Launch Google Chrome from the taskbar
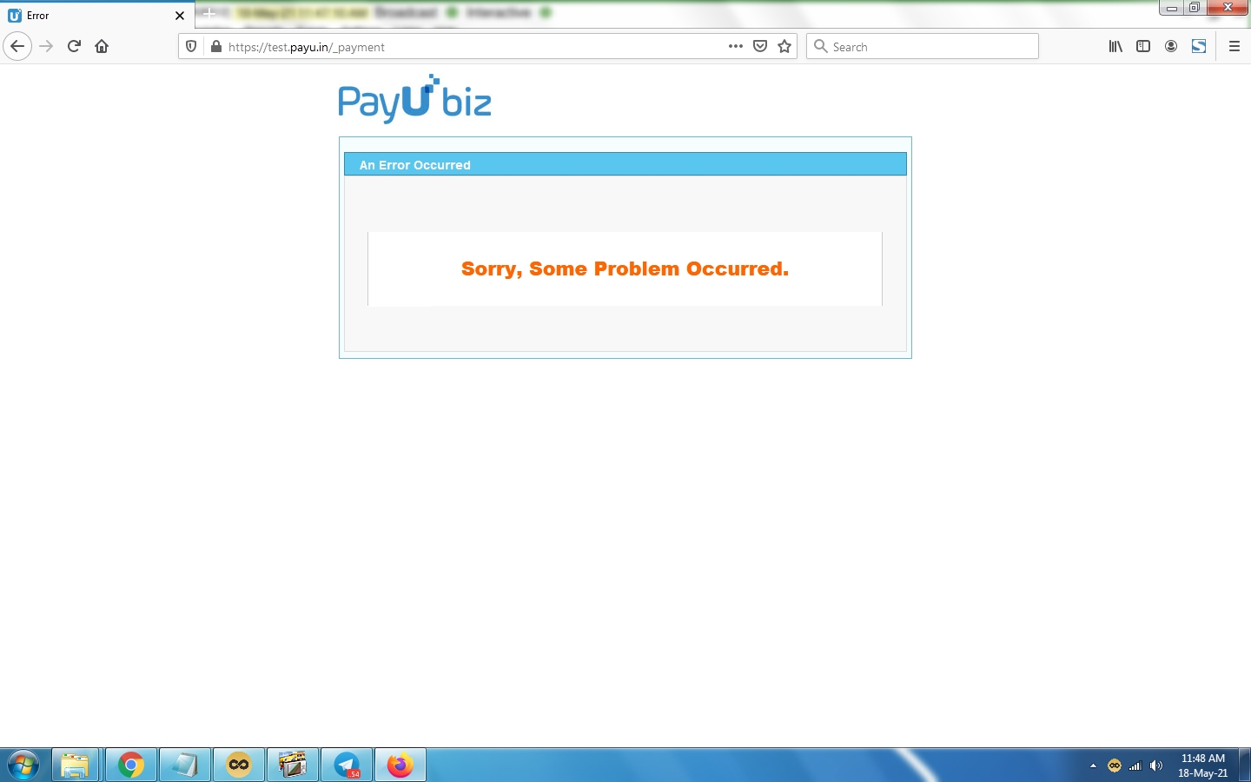Screen dimensions: 1251x782 coord(131,765)
